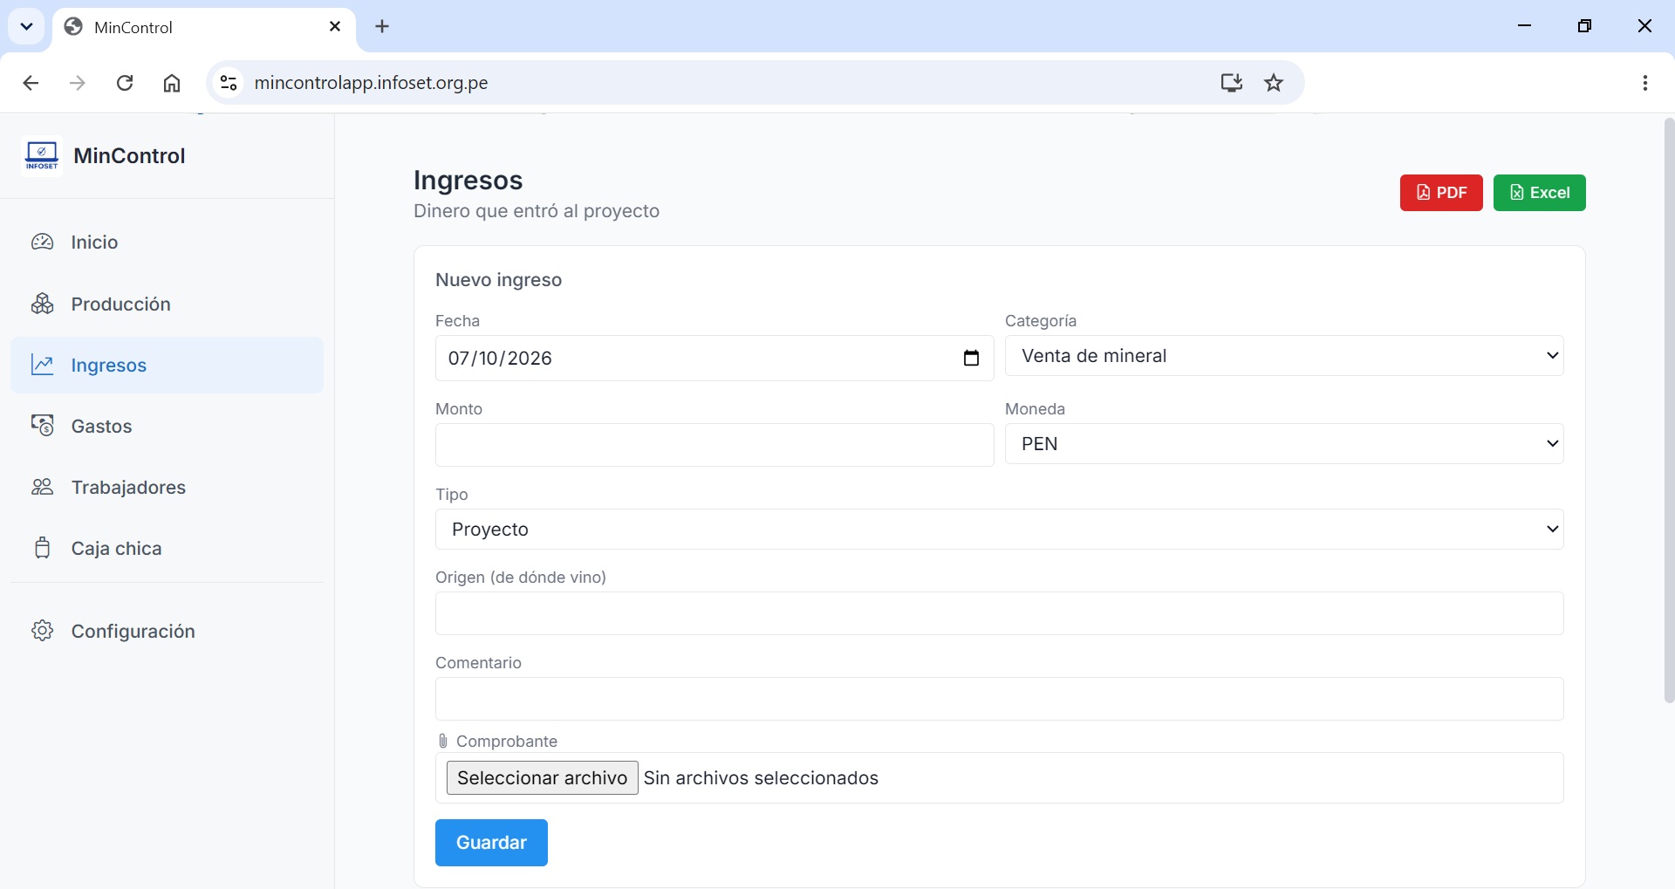Navigate to Trabajadores
Viewport: 1675px width, 889px height.
point(167,487)
